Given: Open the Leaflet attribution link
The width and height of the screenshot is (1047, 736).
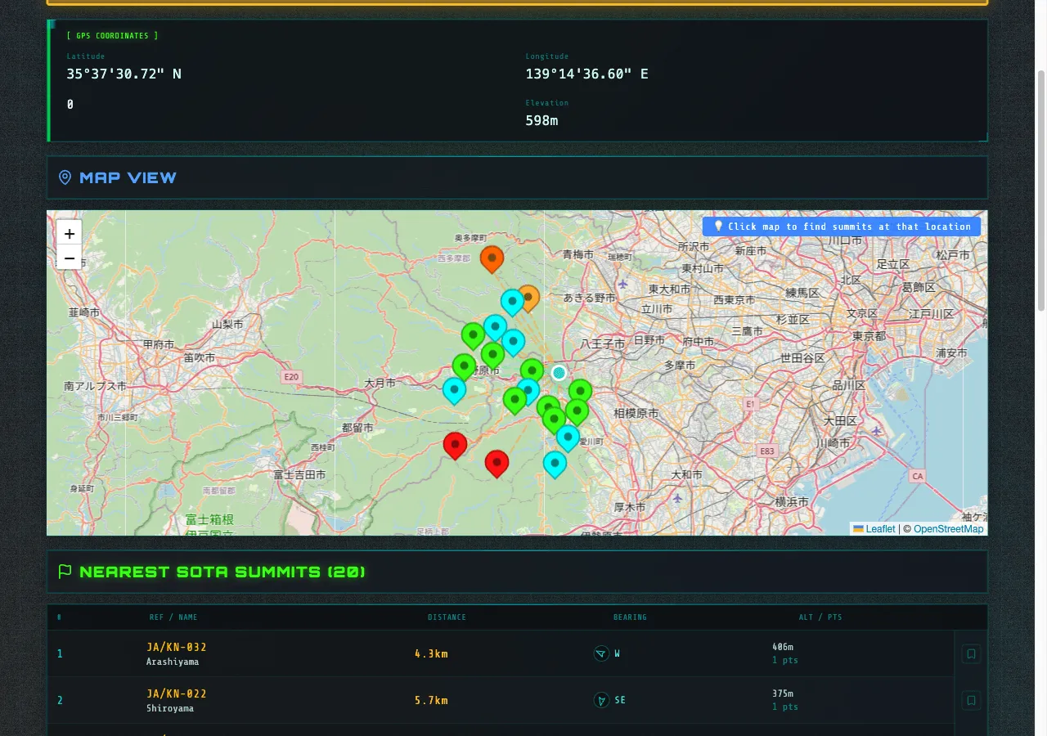Looking at the screenshot, I should tap(880, 529).
